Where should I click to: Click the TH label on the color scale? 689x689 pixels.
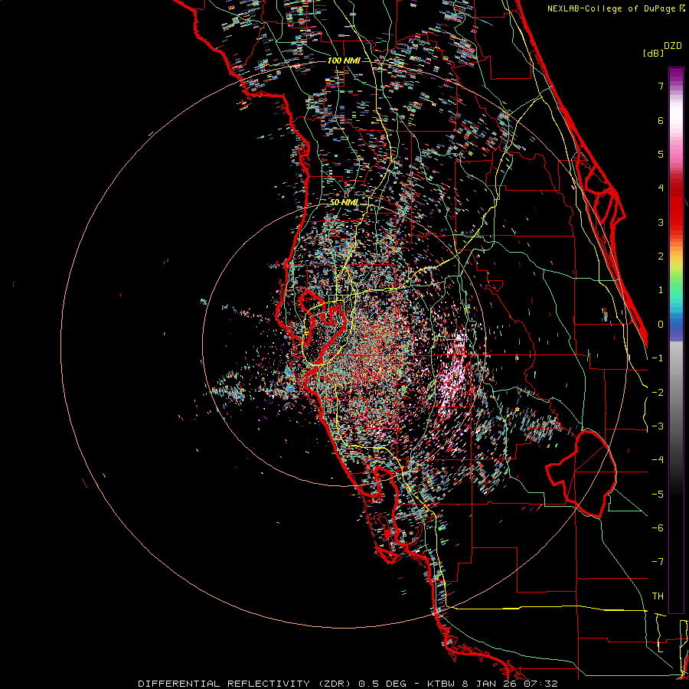tap(658, 596)
